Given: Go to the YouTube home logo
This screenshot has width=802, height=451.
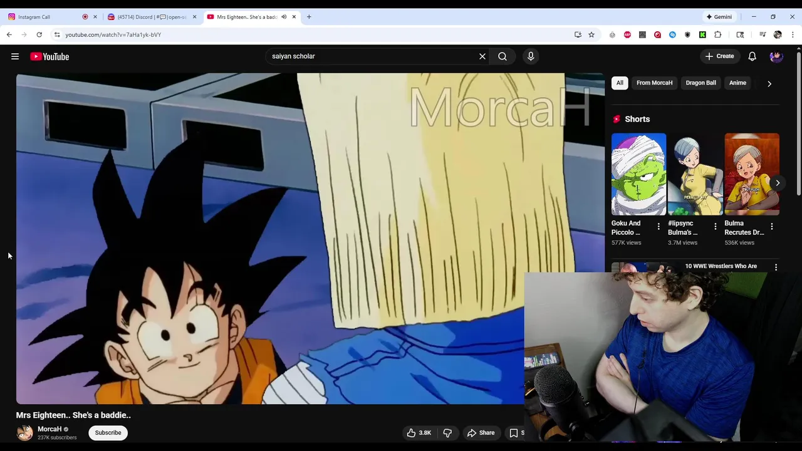Looking at the screenshot, I should (x=49, y=56).
